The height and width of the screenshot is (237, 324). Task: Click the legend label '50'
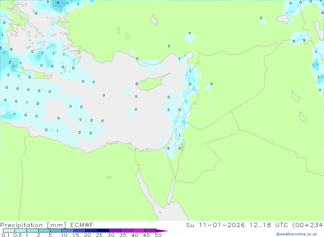tap(158, 235)
